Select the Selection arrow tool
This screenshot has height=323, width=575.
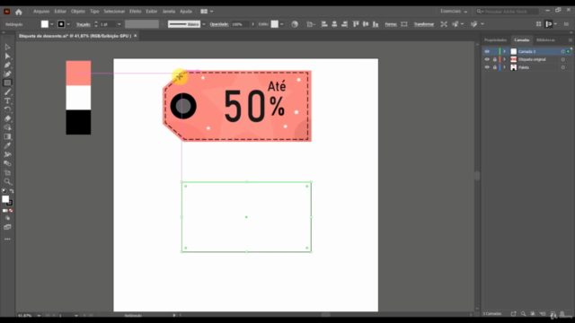[7, 48]
